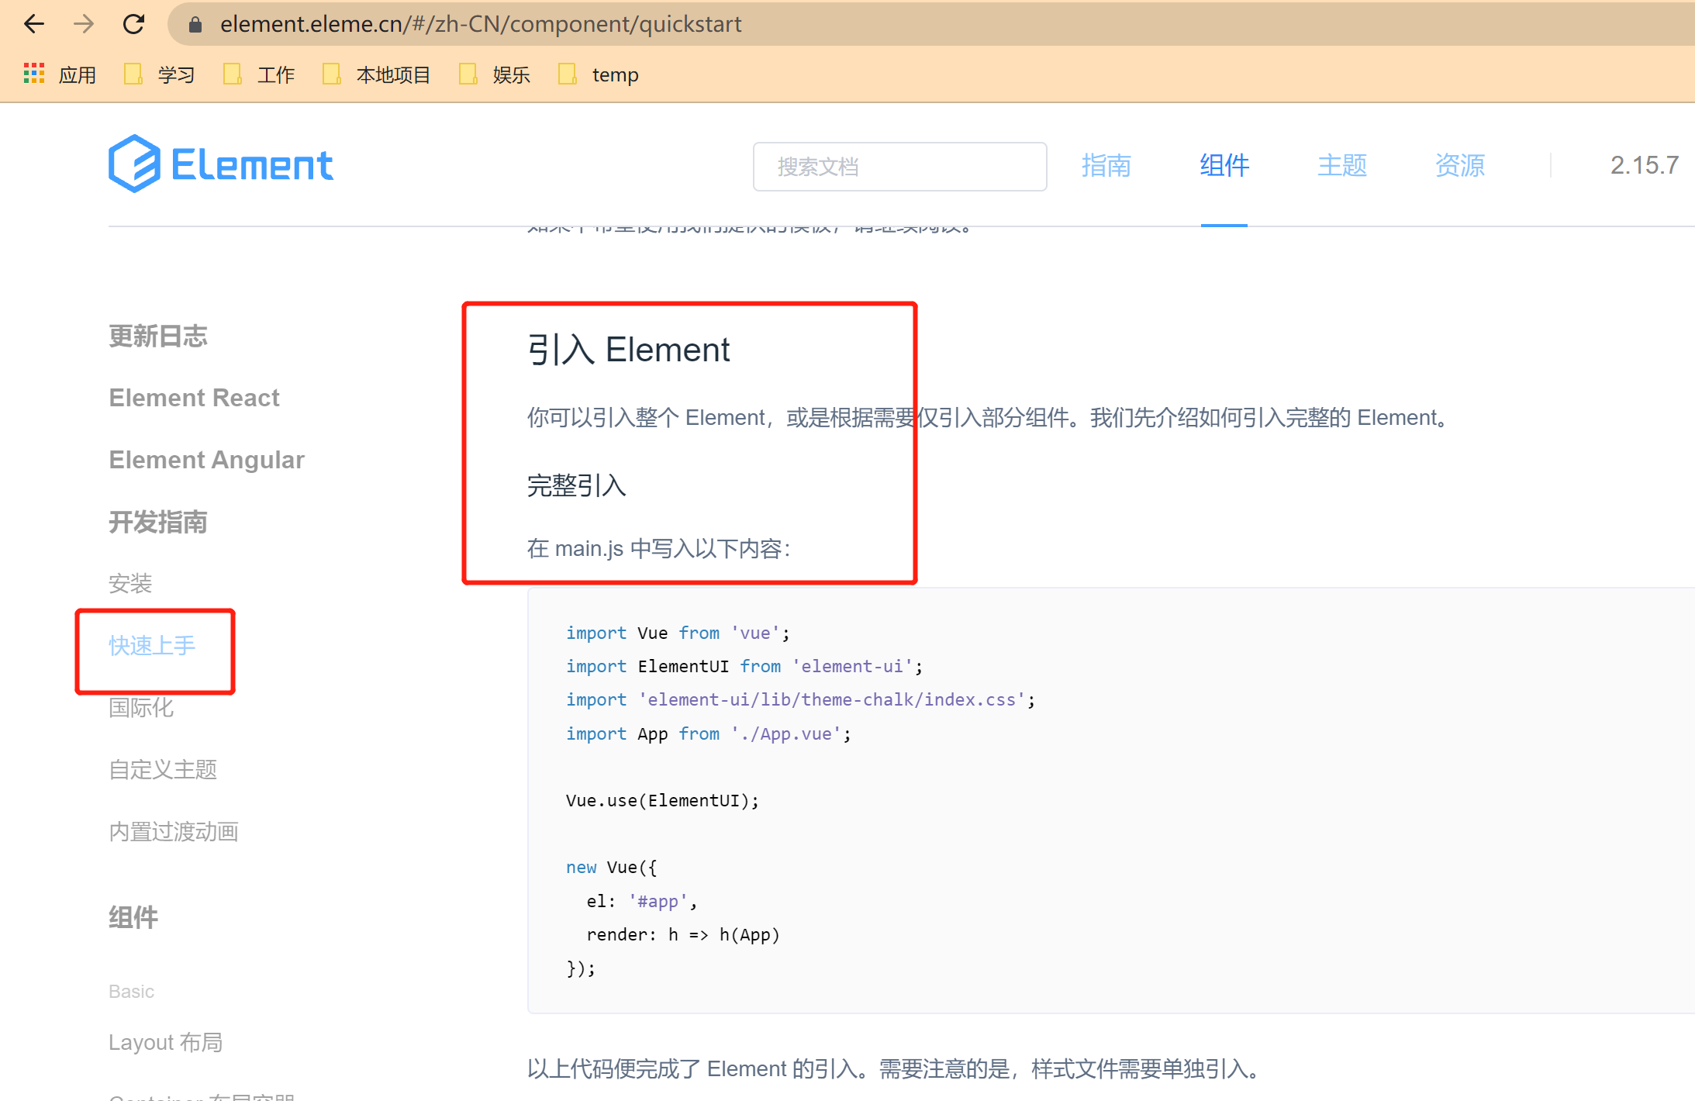Click the padlock icon in the address bar
Screen dimensions: 1695x1101
195,25
